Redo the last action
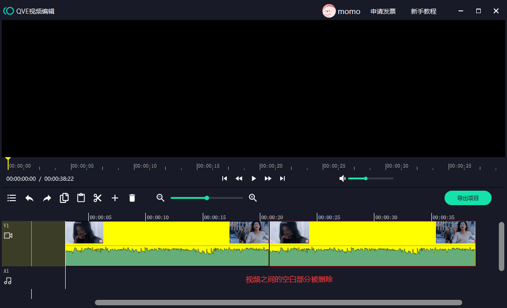 pos(47,198)
